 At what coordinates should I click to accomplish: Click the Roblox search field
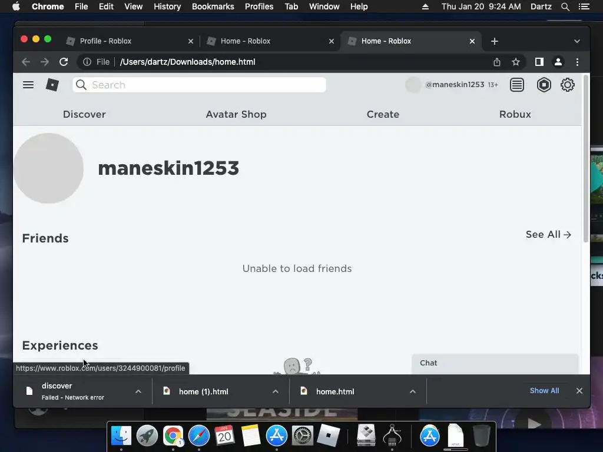[x=199, y=85]
